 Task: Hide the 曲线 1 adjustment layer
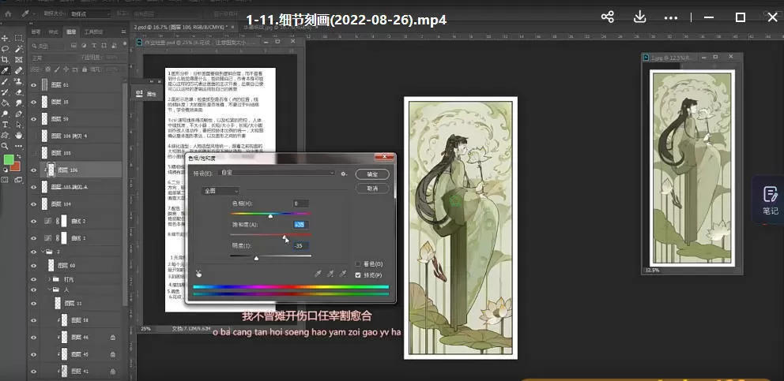point(34,237)
